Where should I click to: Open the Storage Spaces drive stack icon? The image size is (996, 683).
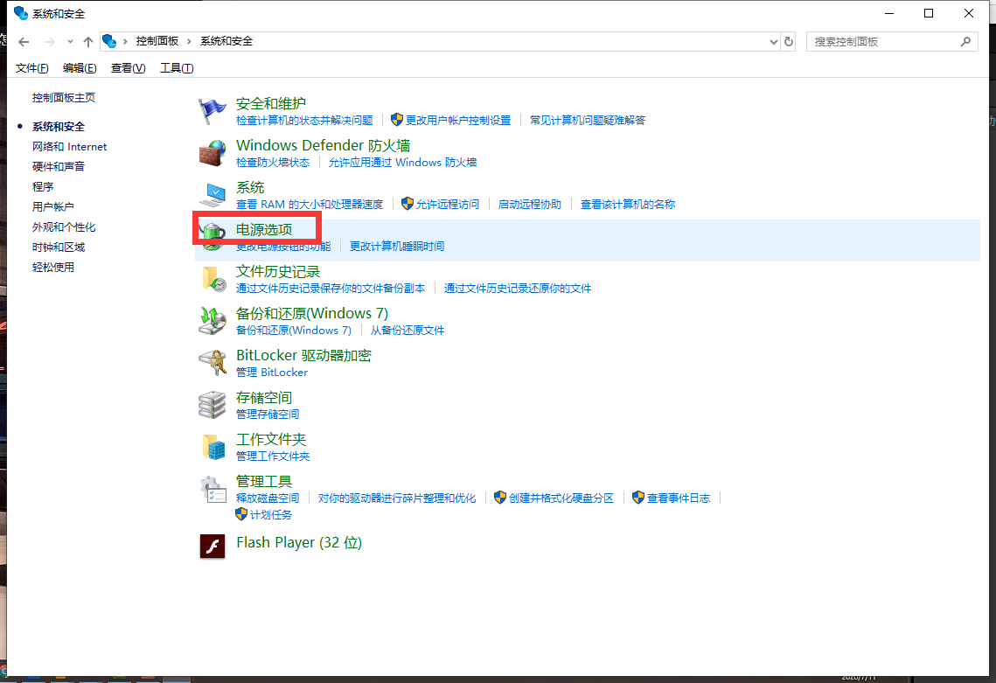pos(212,405)
